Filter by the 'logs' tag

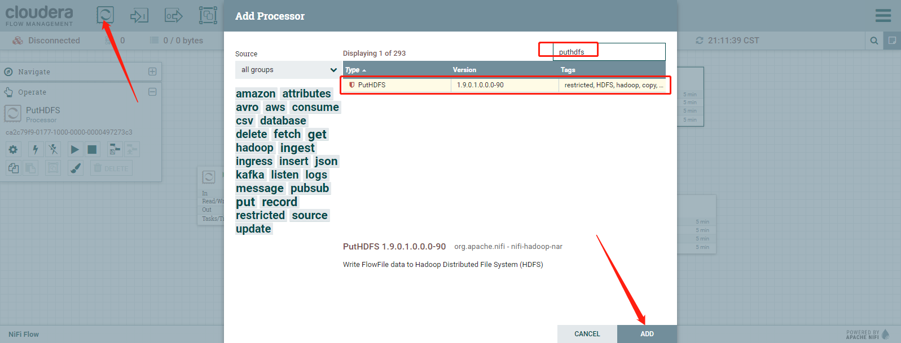coord(317,175)
